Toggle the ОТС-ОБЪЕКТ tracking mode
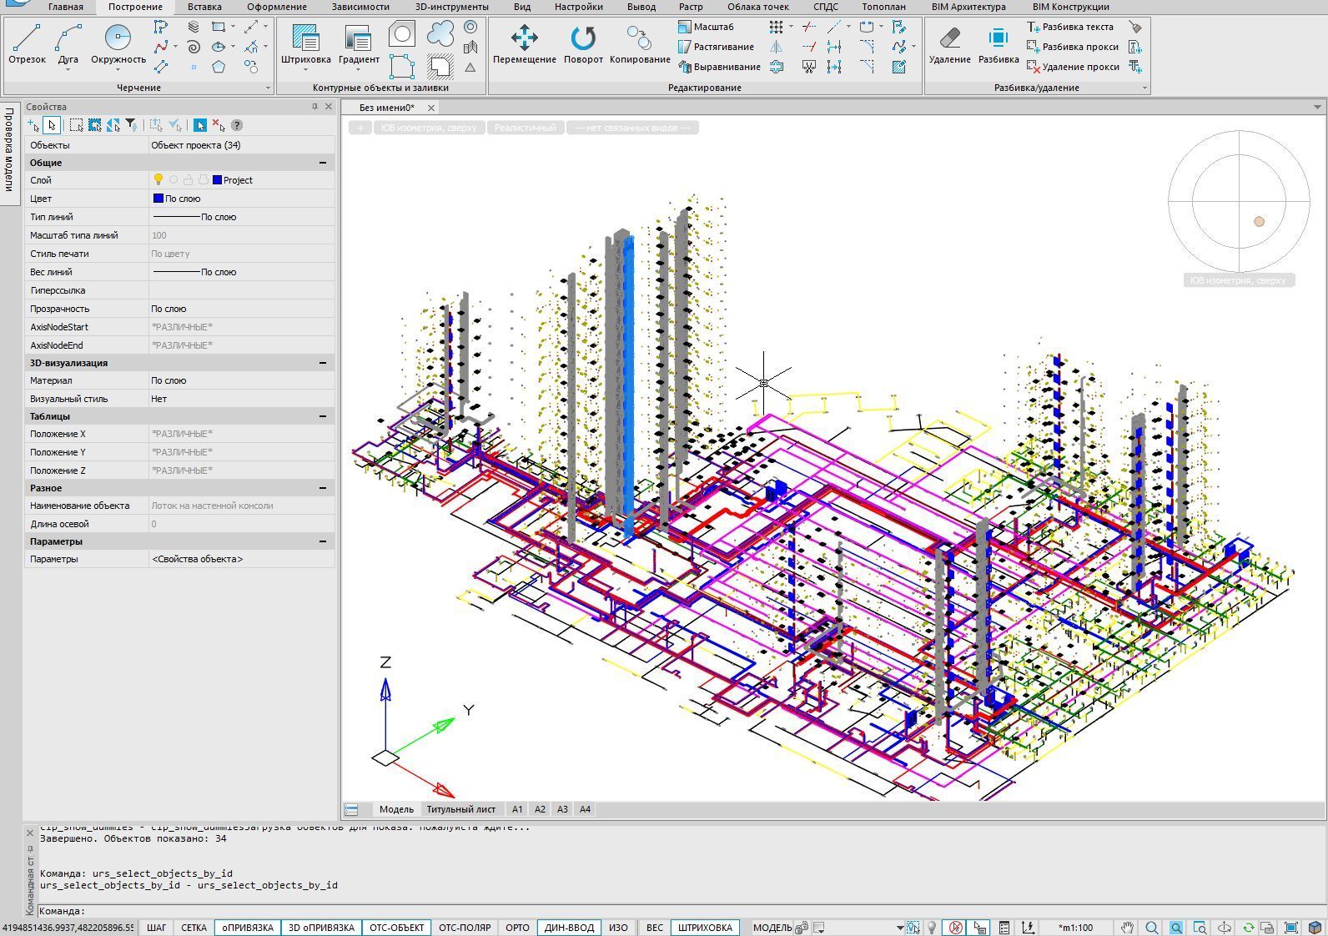1328x936 pixels. (397, 928)
